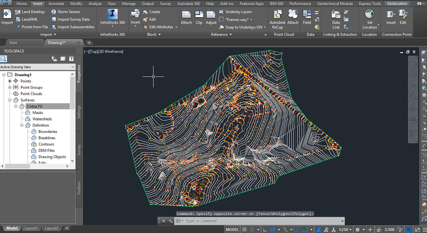
Task: Click Create block
Action: coord(152,12)
